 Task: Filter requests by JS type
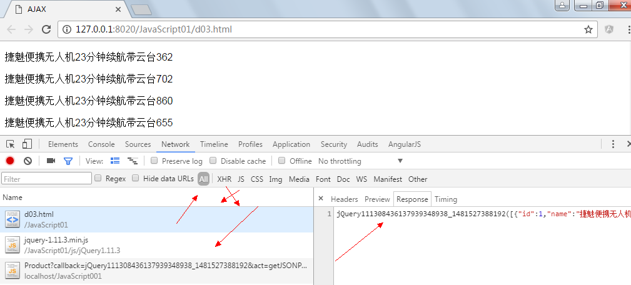241,179
